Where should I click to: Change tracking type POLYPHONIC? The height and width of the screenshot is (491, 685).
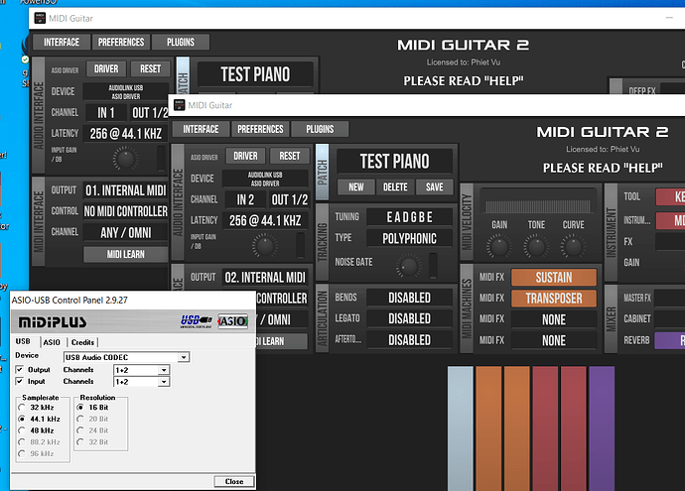tap(409, 238)
